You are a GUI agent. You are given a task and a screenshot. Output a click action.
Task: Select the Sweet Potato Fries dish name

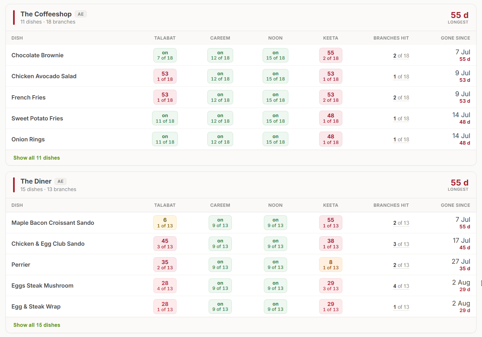click(x=37, y=118)
